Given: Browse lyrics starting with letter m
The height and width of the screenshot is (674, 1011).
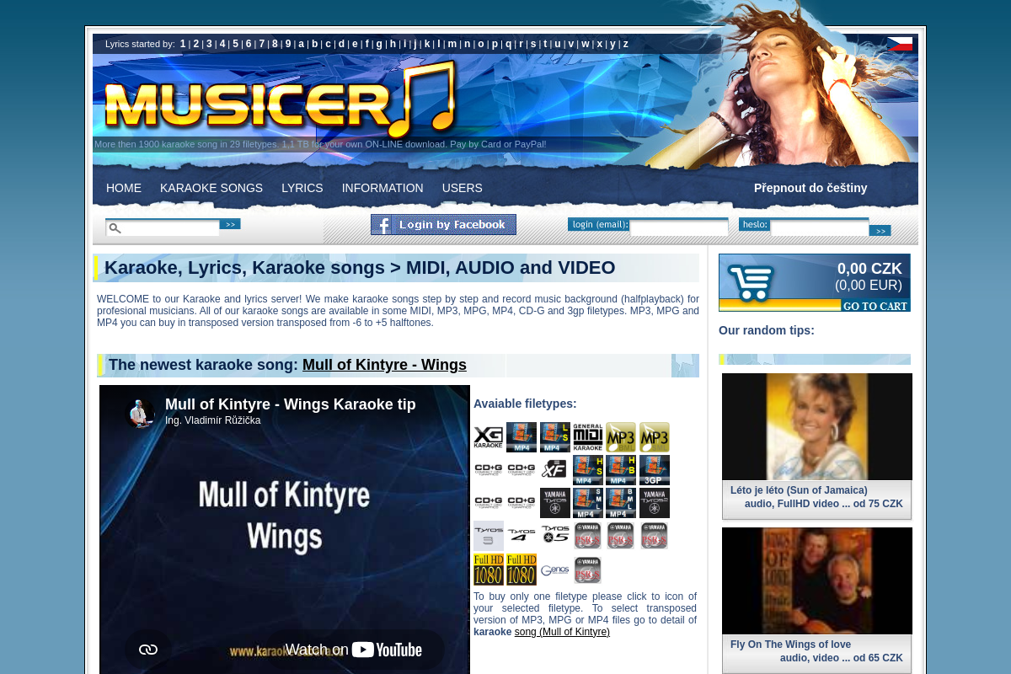Looking at the screenshot, I should (x=452, y=44).
